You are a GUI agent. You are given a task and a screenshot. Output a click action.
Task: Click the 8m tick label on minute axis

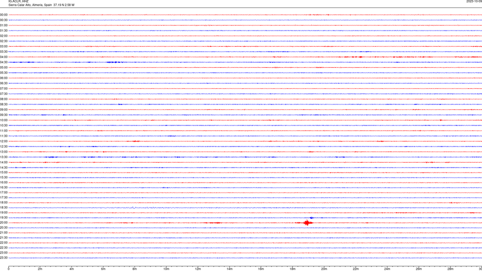pos(135,269)
